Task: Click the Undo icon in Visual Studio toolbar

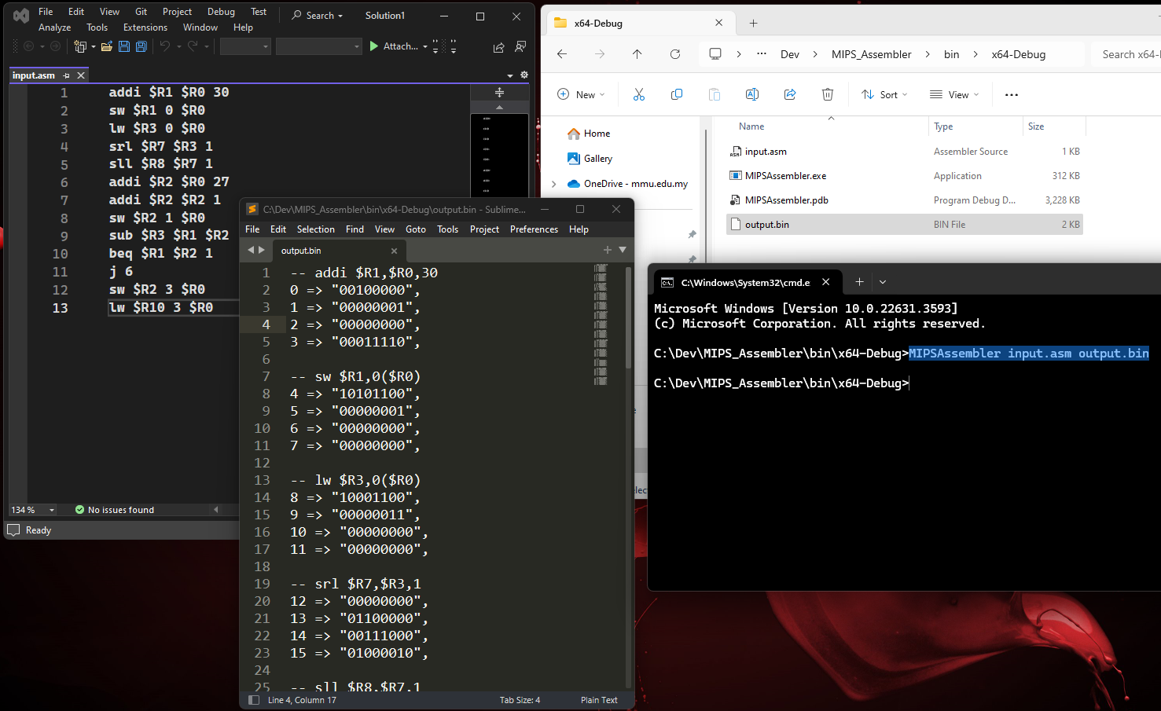Action: [x=166, y=46]
